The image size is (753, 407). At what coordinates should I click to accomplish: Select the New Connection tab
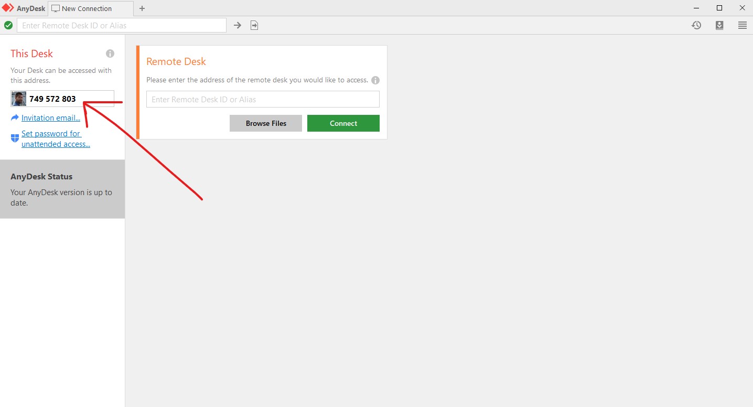87,8
